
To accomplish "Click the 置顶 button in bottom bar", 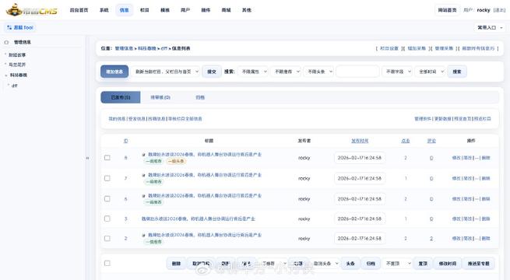I will coord(423,264).
